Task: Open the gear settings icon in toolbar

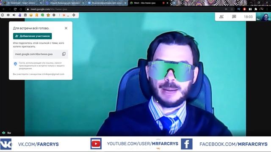Action: pyautogui.click(x=54, y=15)
